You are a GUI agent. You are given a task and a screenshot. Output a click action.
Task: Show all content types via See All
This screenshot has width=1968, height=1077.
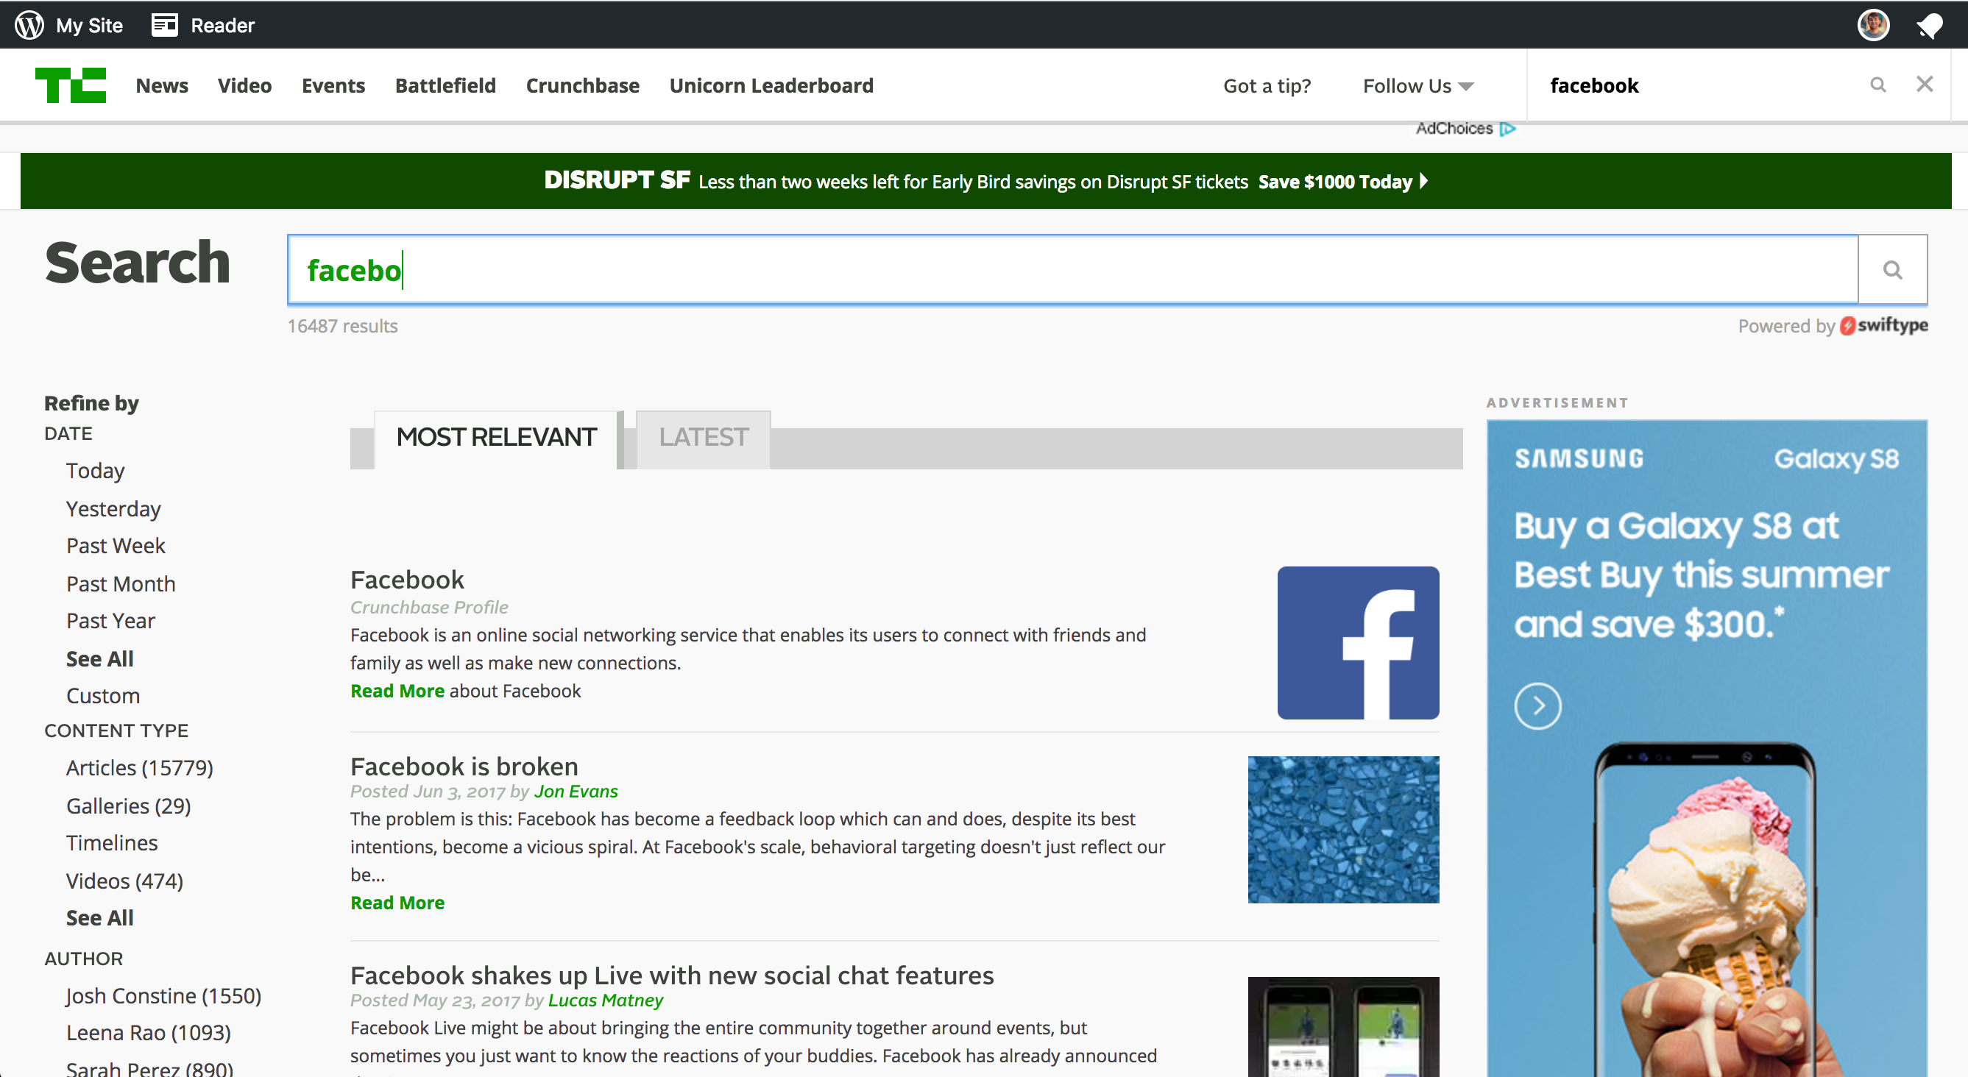coord(99,917)
